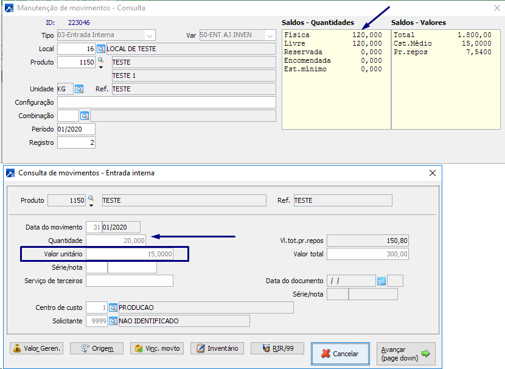The image size is (505, 369).
Task: Click into the Configuração input field
Action: click(x=166, y=102)
